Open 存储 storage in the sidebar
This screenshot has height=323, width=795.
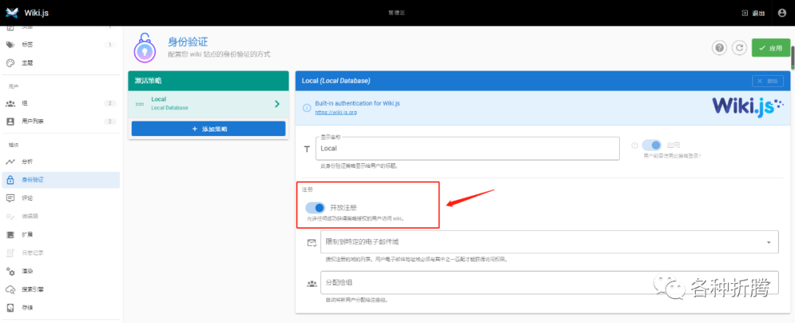point(60,308)
